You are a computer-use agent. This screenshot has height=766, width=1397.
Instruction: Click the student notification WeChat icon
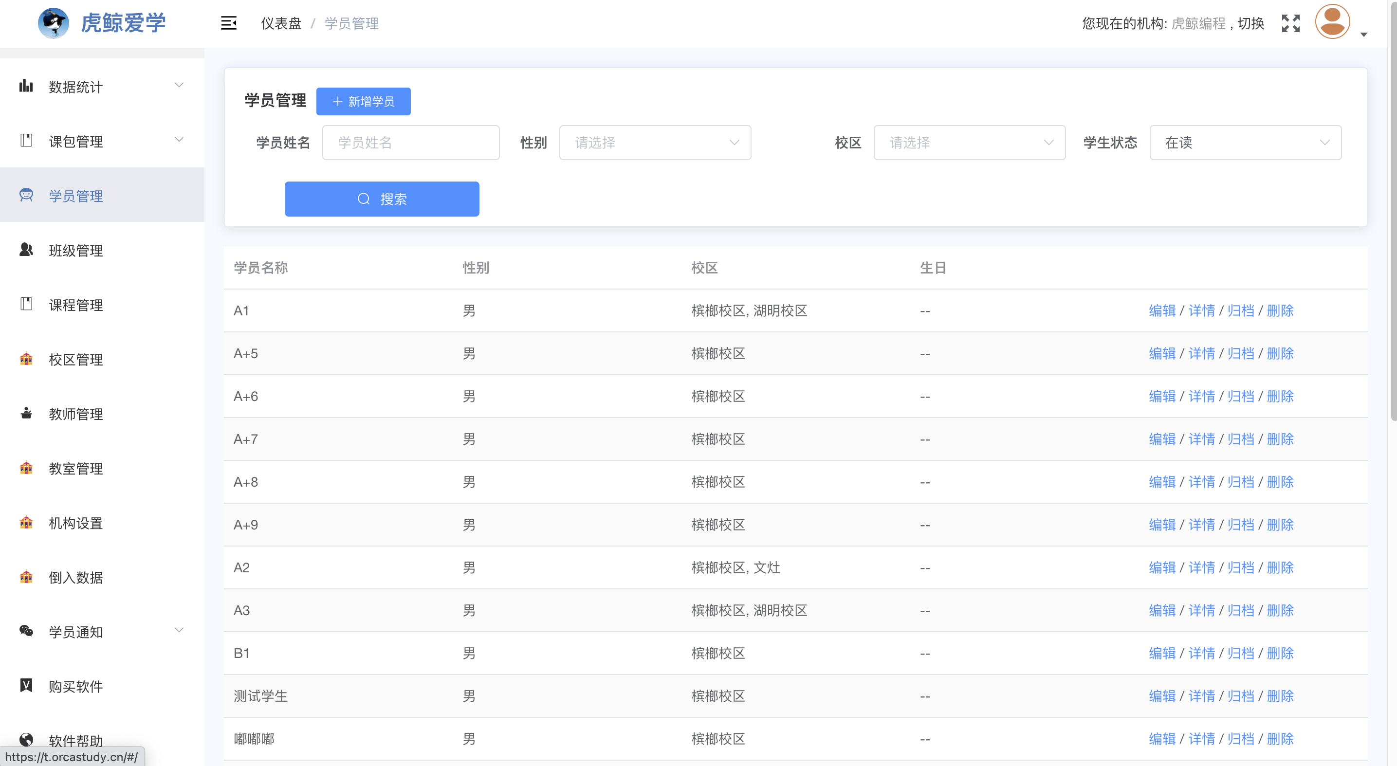26,631
